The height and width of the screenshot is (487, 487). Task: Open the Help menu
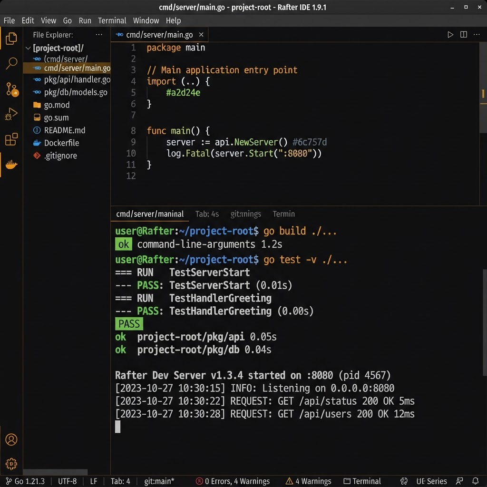(173, 20)
